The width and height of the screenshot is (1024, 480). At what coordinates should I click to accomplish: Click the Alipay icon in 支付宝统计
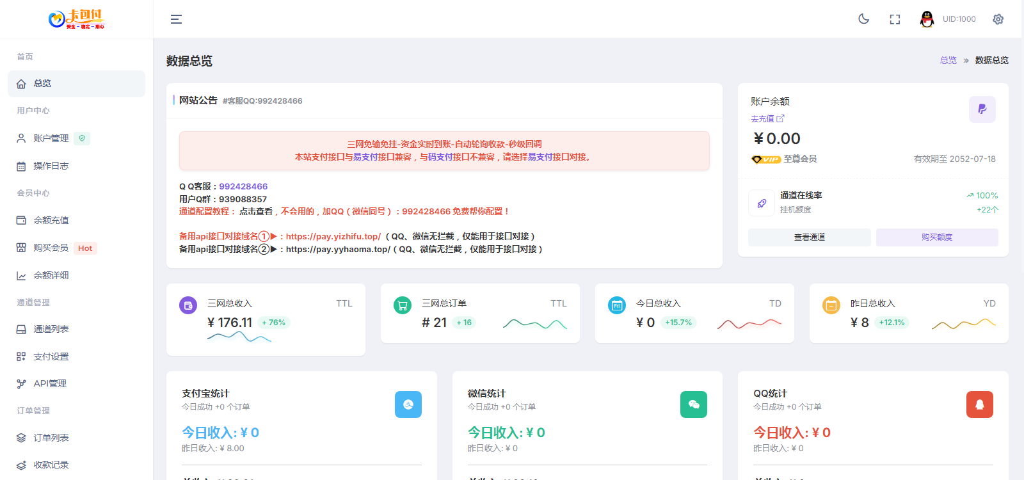point(408,404)
